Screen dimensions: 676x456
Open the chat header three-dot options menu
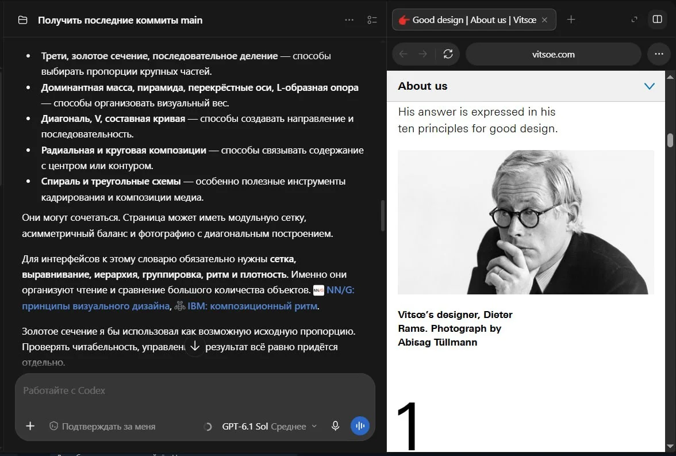pos(349,20)
